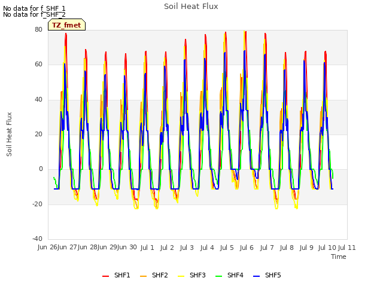The image size is (383, 287).
Task: Click the Jul 1 x-axis tick label
Action: (x=147, y=248)
